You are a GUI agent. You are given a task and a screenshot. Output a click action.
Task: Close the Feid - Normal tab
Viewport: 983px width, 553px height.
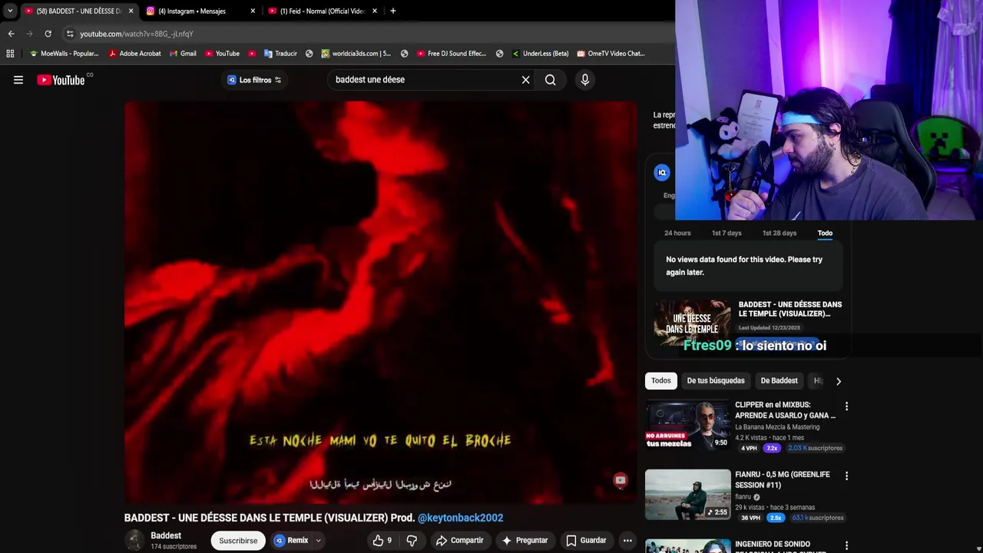click(x=375, y=11)
